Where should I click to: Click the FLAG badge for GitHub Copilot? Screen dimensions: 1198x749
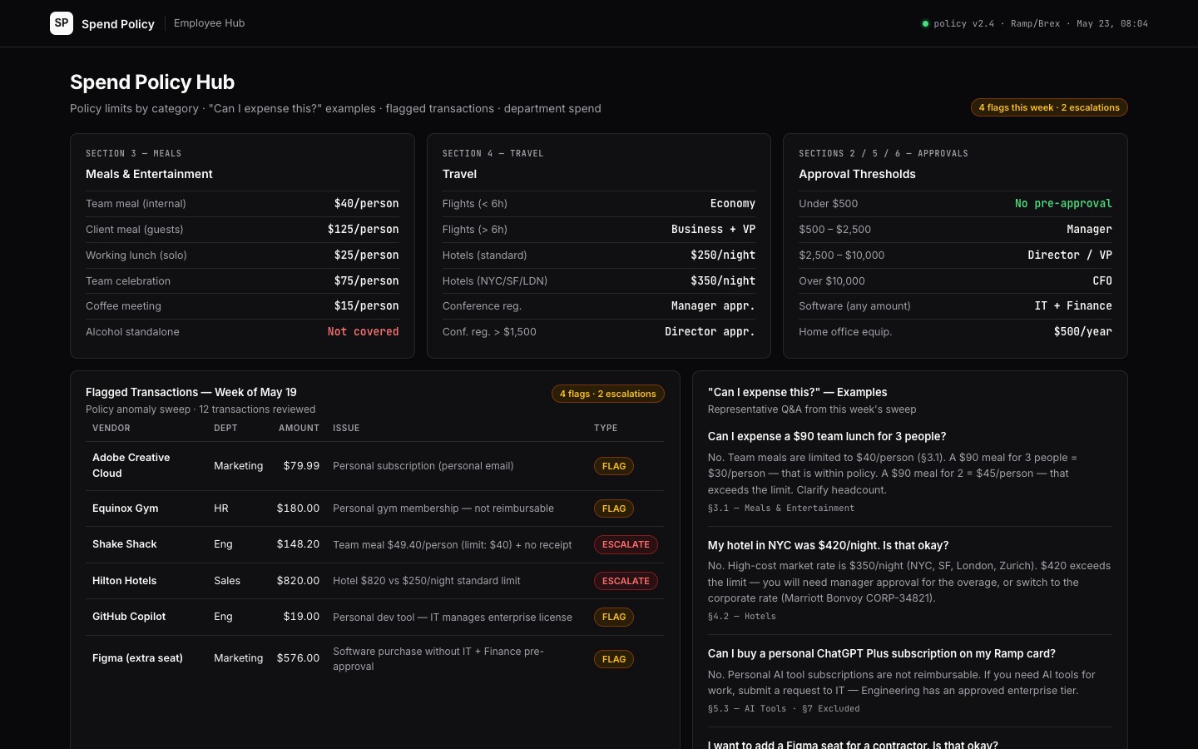point(614,617)
